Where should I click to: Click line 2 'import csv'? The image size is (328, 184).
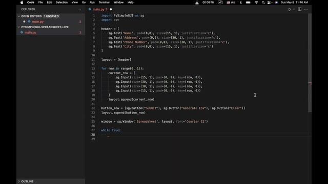(110, 20)
